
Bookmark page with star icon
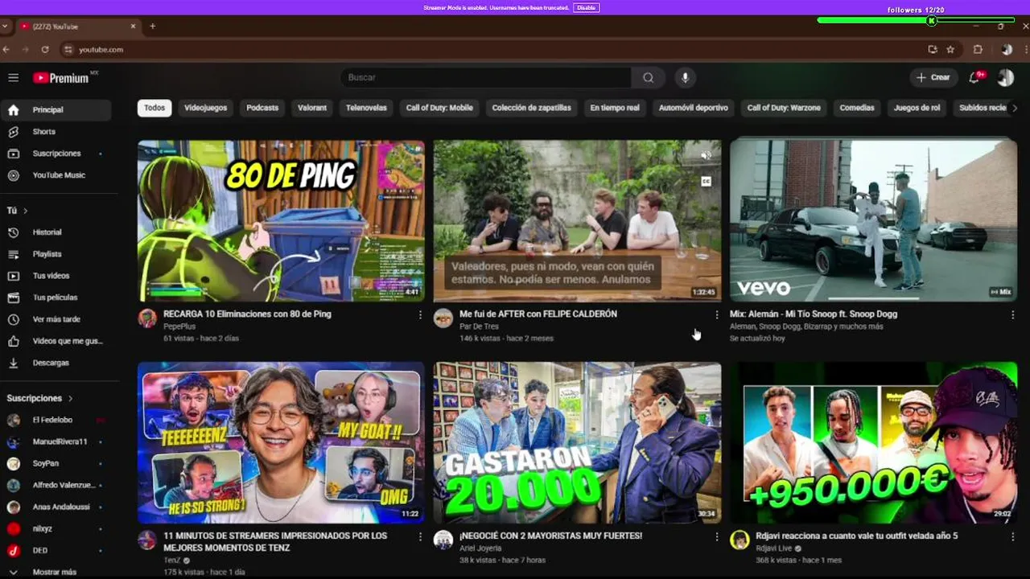click(950, 49)
